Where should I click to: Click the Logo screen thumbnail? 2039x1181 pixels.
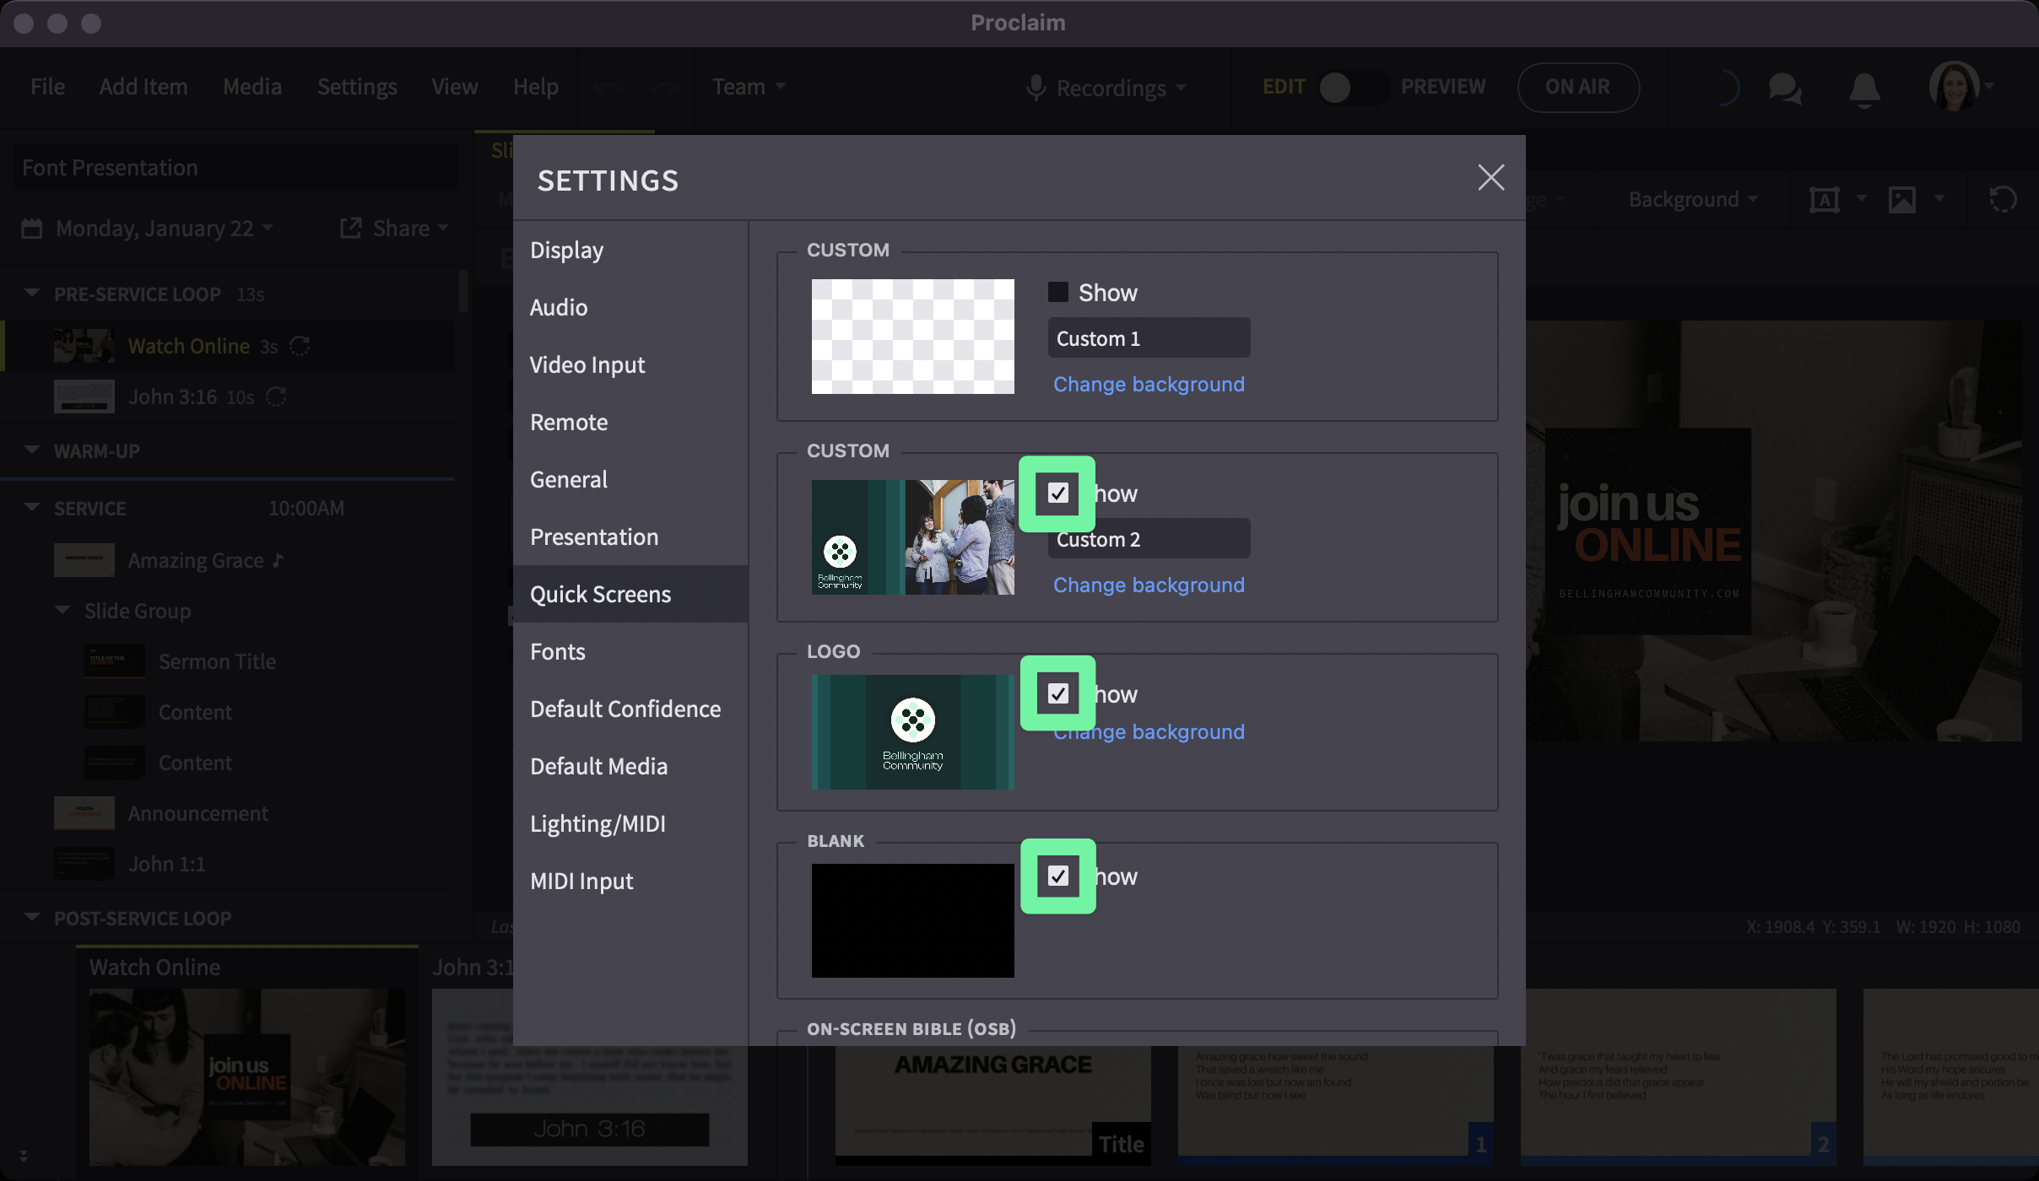click(x=913, y=731)
